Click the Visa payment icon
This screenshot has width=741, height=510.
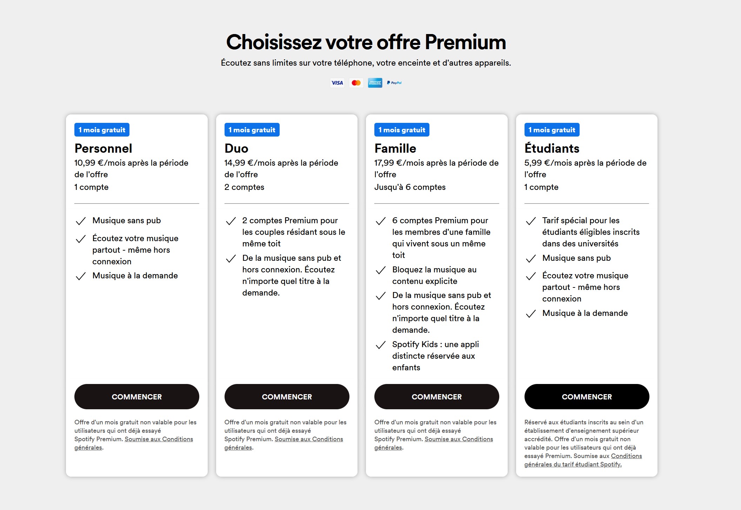coord(337,83)
